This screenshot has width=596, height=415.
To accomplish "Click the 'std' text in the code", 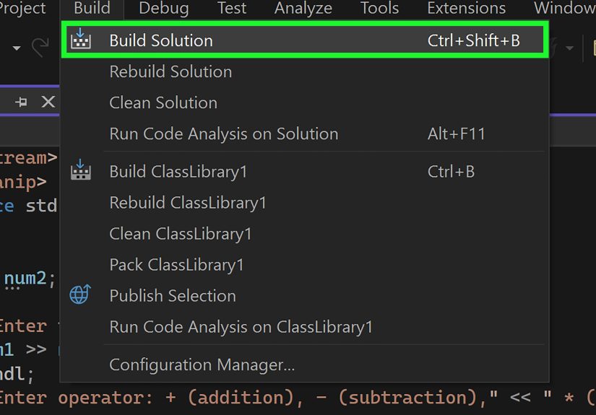I will [x=41, y=206].
